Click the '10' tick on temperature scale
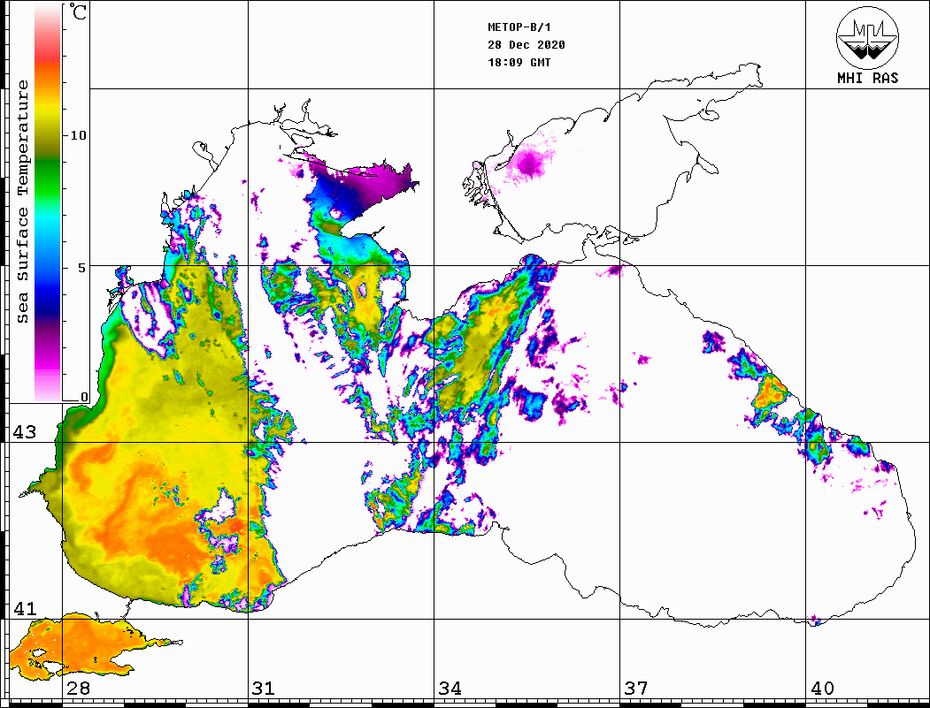Image resolution: width=930 pixels, height=708 pixels. tap(78, 135)
